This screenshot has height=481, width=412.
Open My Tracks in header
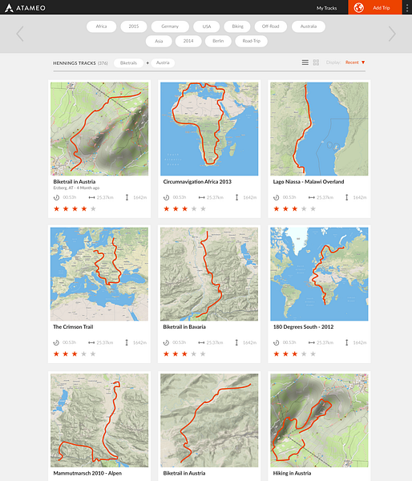[327, 8]
